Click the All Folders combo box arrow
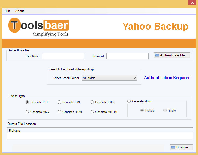198x155 pixels. pyautogui.click(x=135, y=78)
